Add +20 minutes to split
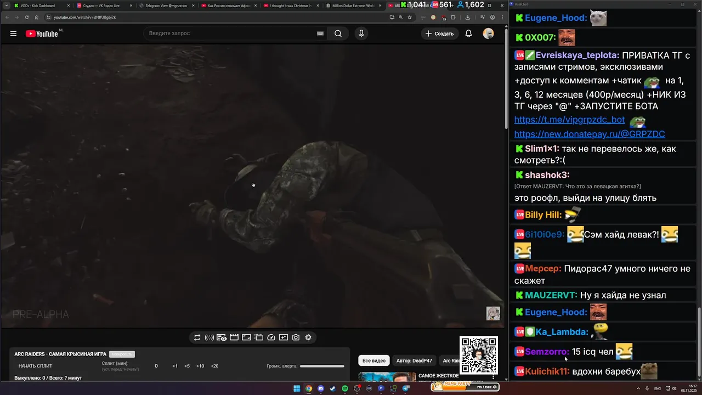The image size is (702, 395). (x=214, y=366)
